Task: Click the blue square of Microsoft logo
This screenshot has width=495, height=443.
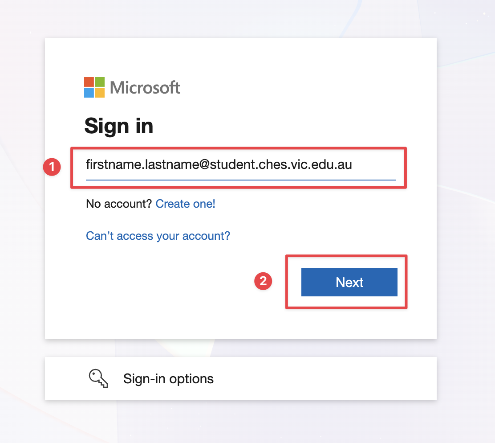Action: (89, 93)
